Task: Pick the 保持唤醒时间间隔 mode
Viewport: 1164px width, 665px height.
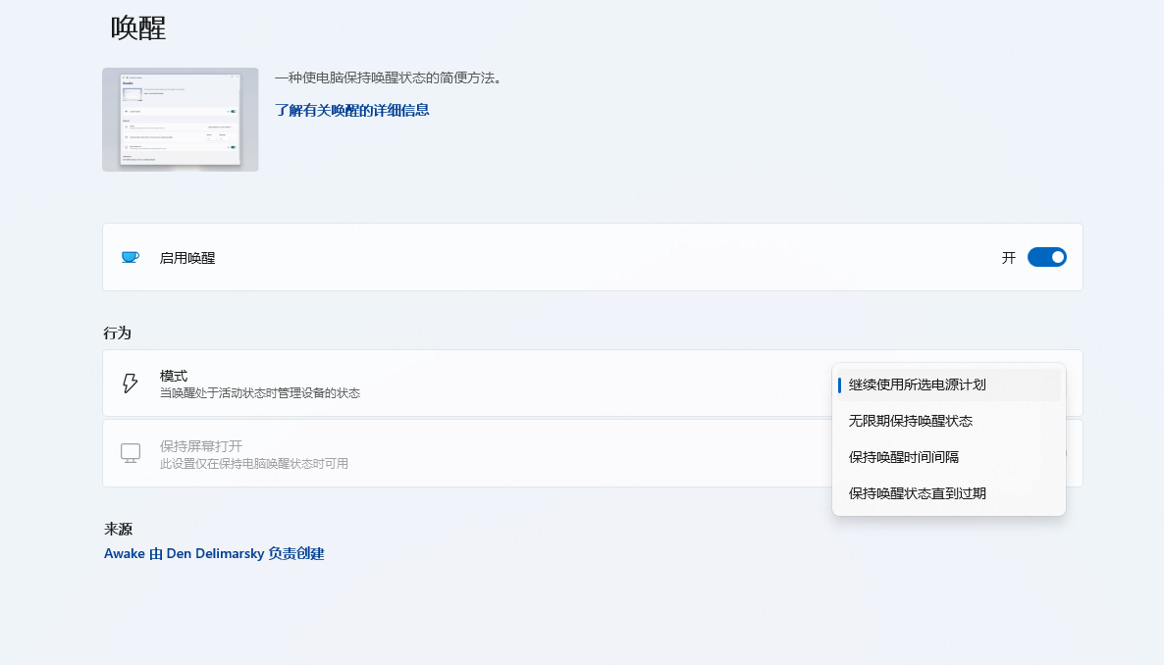Action: pyautogui.click(x=949, y=457)
